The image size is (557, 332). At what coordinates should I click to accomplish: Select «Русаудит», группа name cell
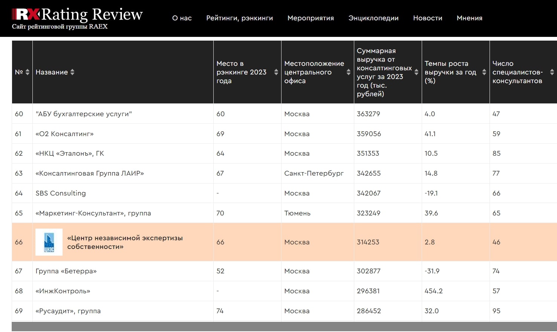[68, 311]
